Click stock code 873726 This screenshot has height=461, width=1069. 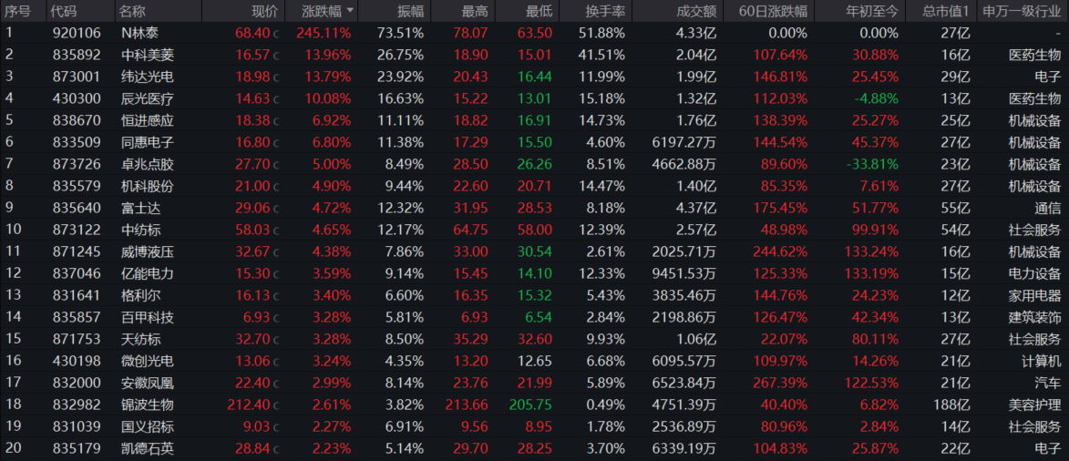point(77,164)
